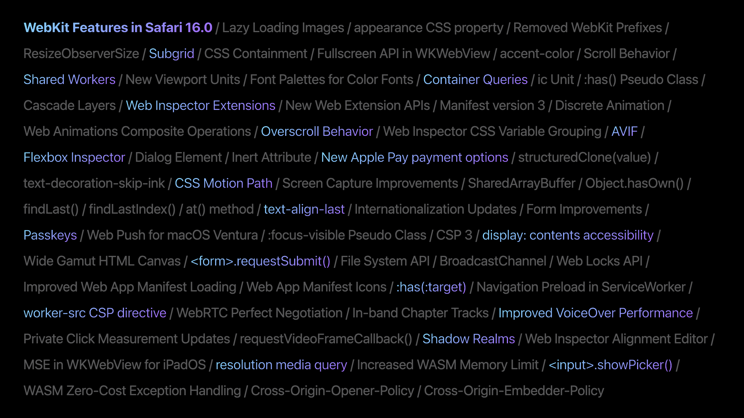The height and width of the screenshot is (418, 744).
Task: Open Passkeys feature documentation
Action: (50, 235)
